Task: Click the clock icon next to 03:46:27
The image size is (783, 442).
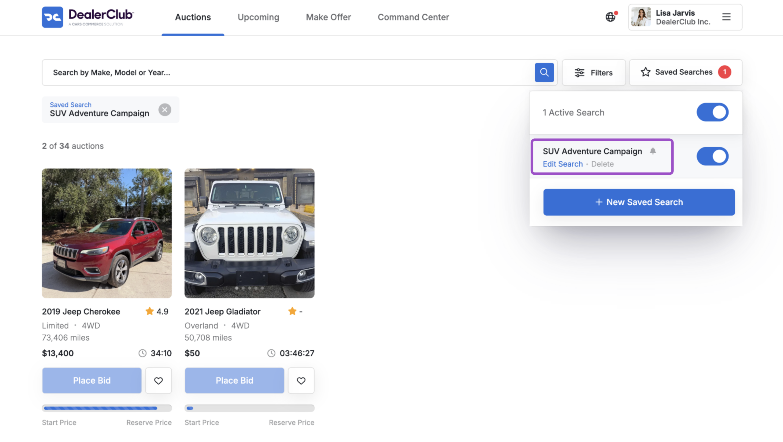Action: [x=271, y=353]
